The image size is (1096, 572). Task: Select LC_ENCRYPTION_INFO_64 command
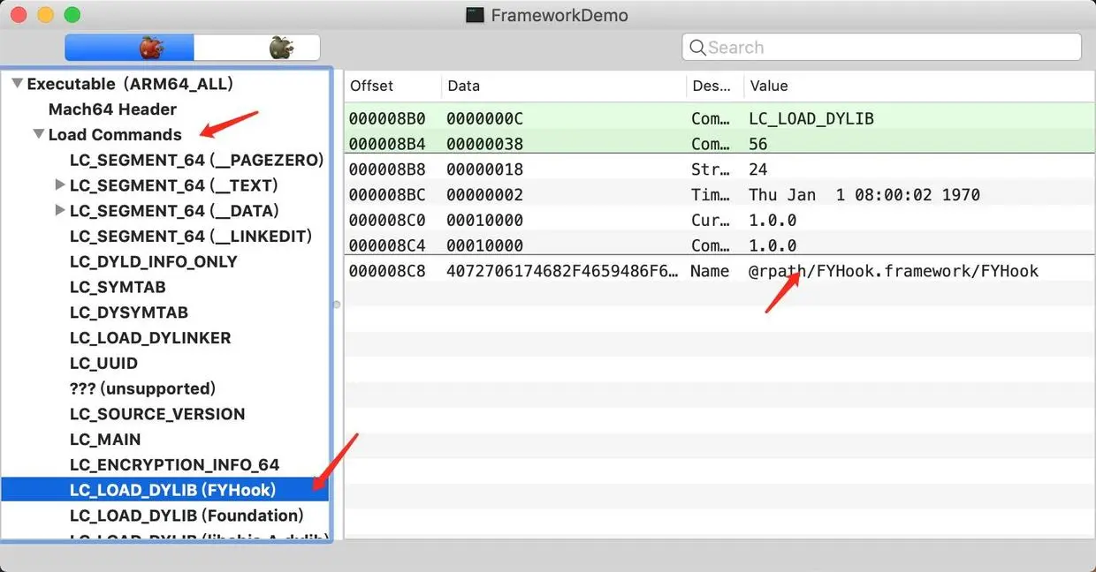174,465
